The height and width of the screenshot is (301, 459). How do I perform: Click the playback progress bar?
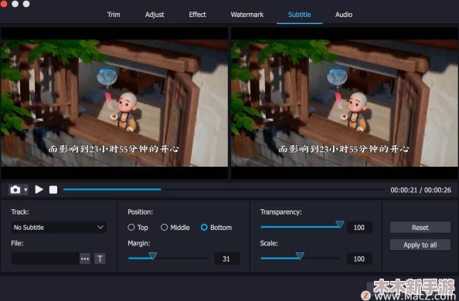click(223, 190)
